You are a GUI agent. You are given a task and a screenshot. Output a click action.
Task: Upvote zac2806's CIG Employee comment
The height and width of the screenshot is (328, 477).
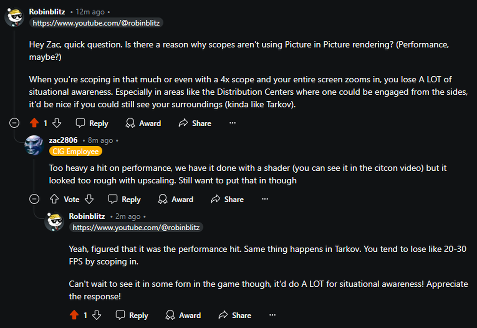[x=54, y=199]
